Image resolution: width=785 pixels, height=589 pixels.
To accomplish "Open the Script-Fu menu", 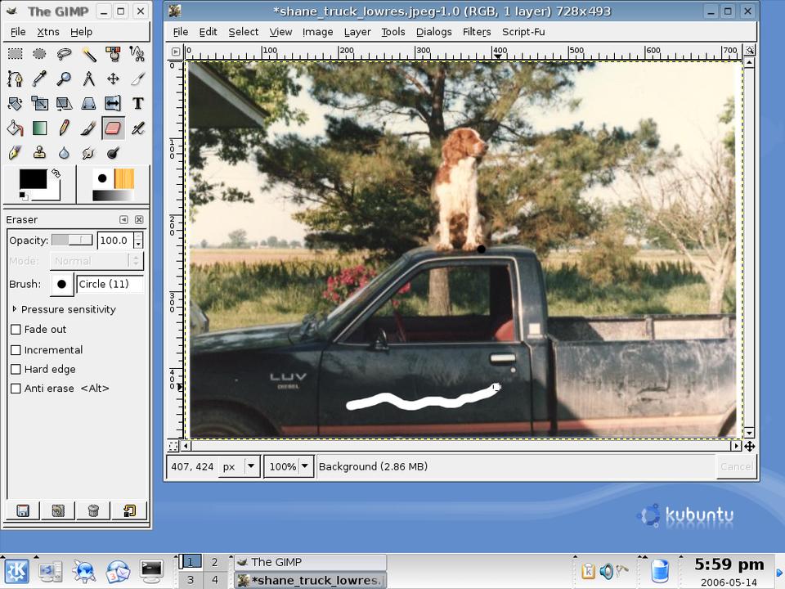I will pyautogui.click(x=523, y=32).
